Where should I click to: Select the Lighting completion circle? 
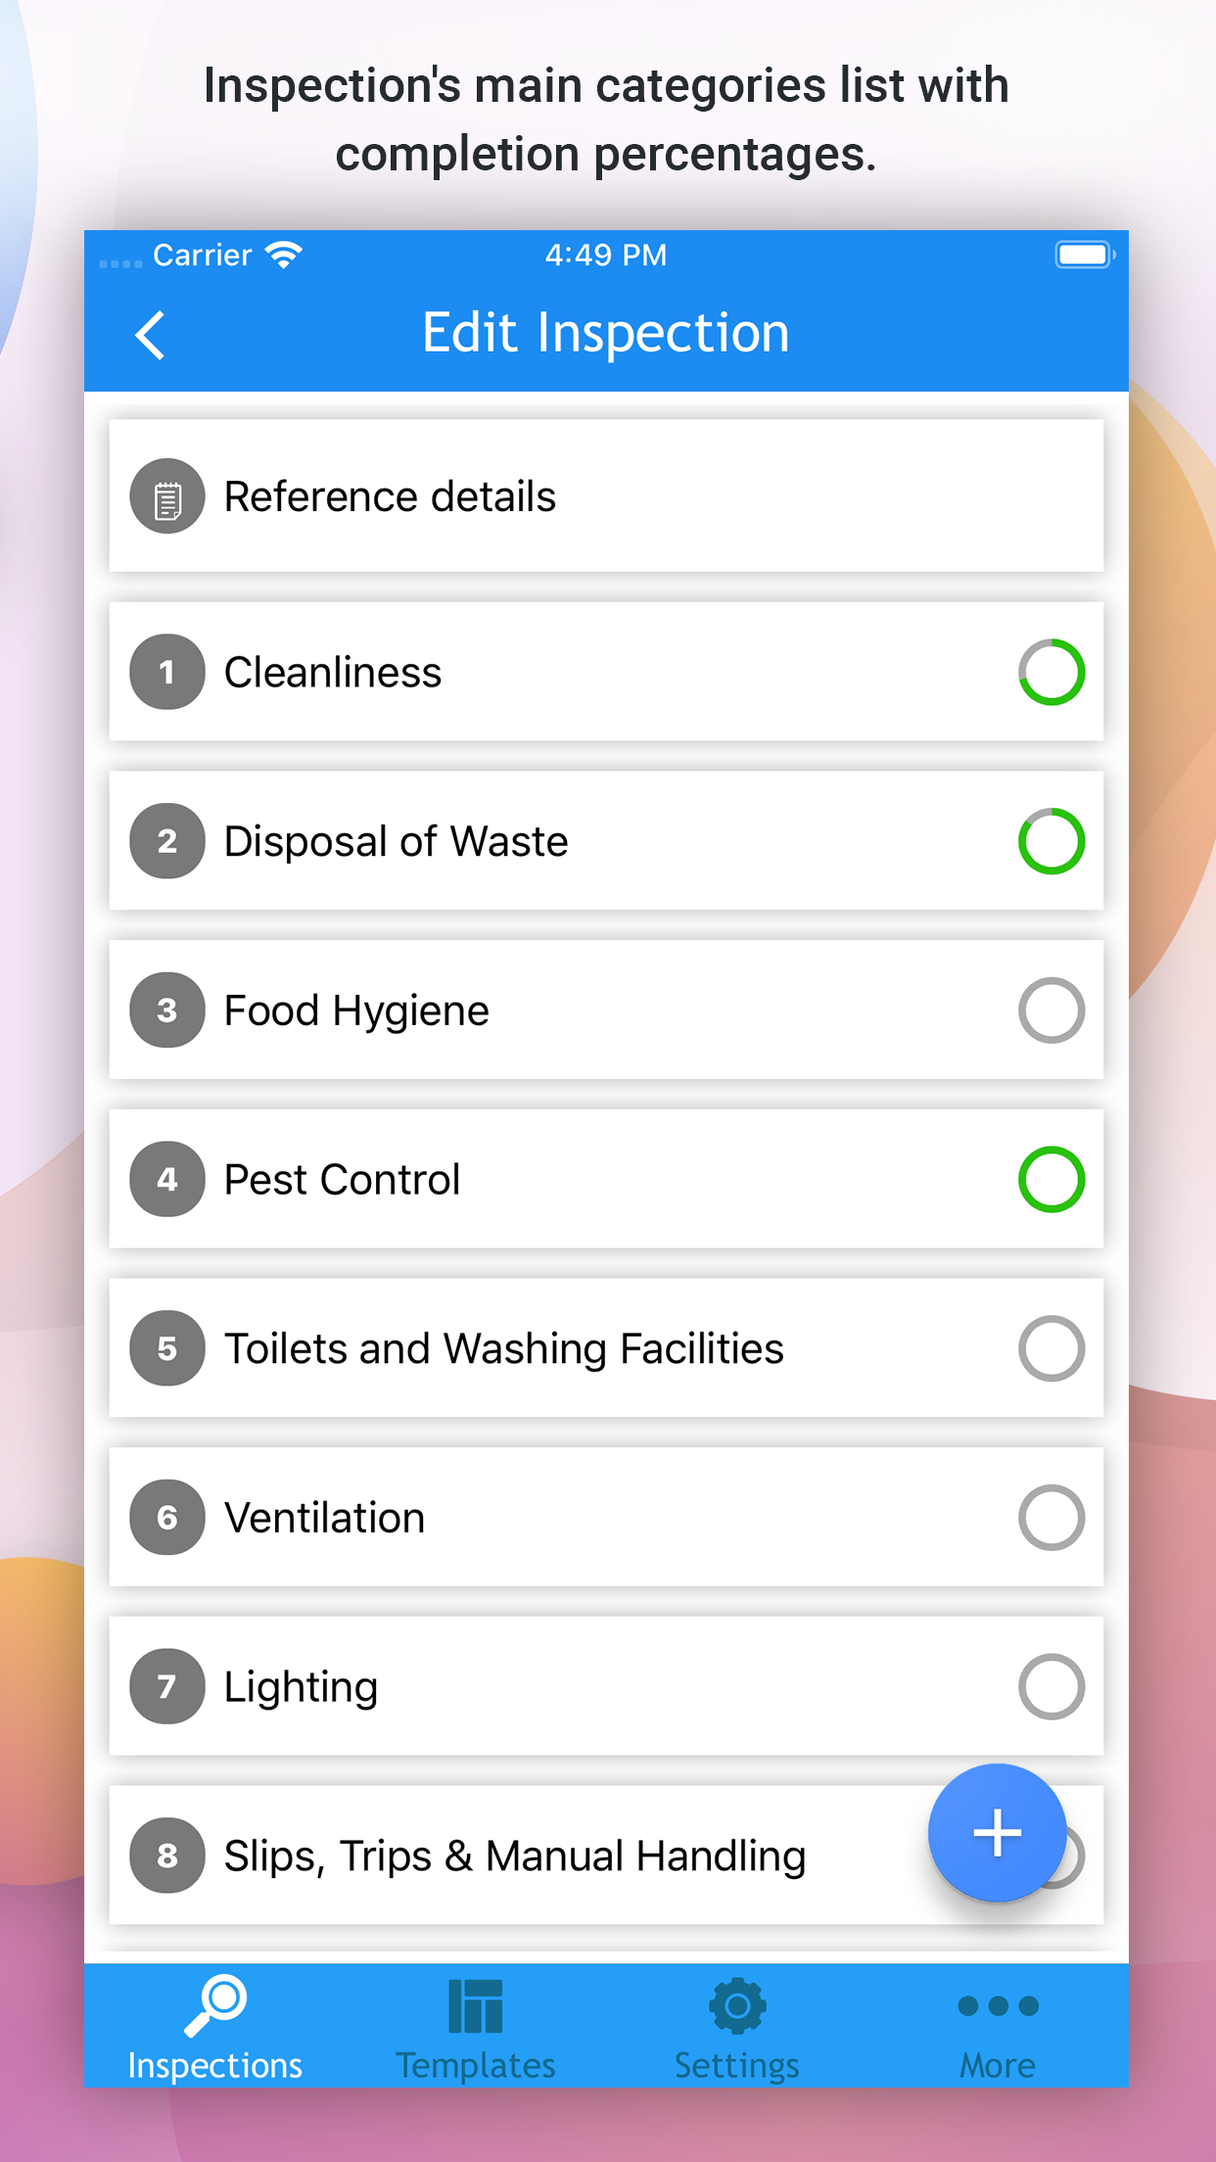tap(1052, 1686)
